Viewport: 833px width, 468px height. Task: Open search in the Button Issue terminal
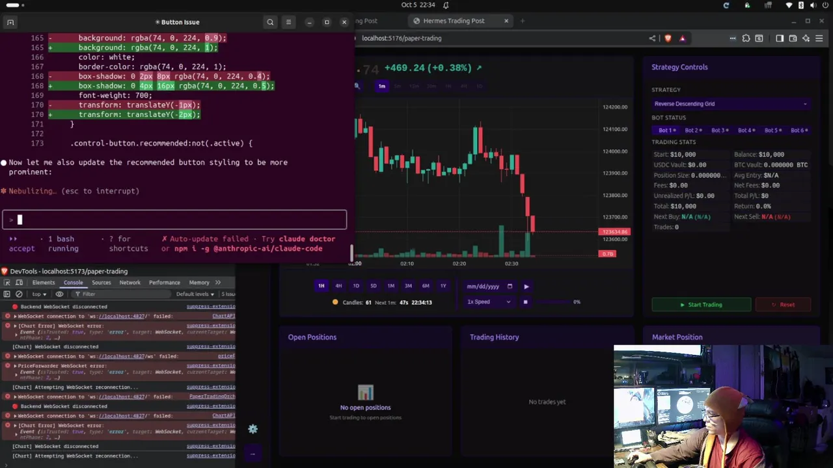click(270, 22)
